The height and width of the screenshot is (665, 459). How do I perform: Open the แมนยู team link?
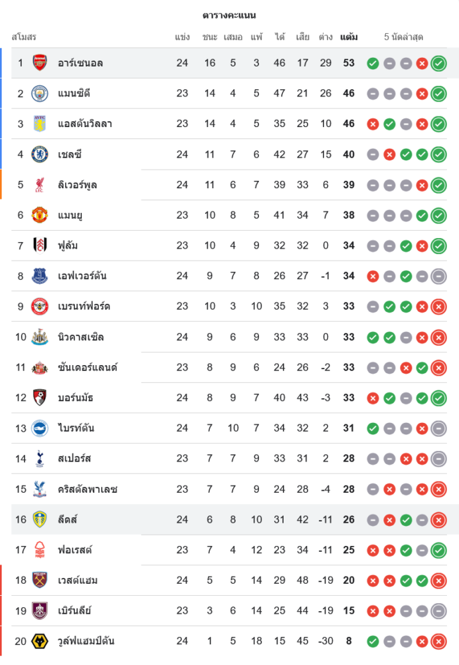(x=70, y=215)
